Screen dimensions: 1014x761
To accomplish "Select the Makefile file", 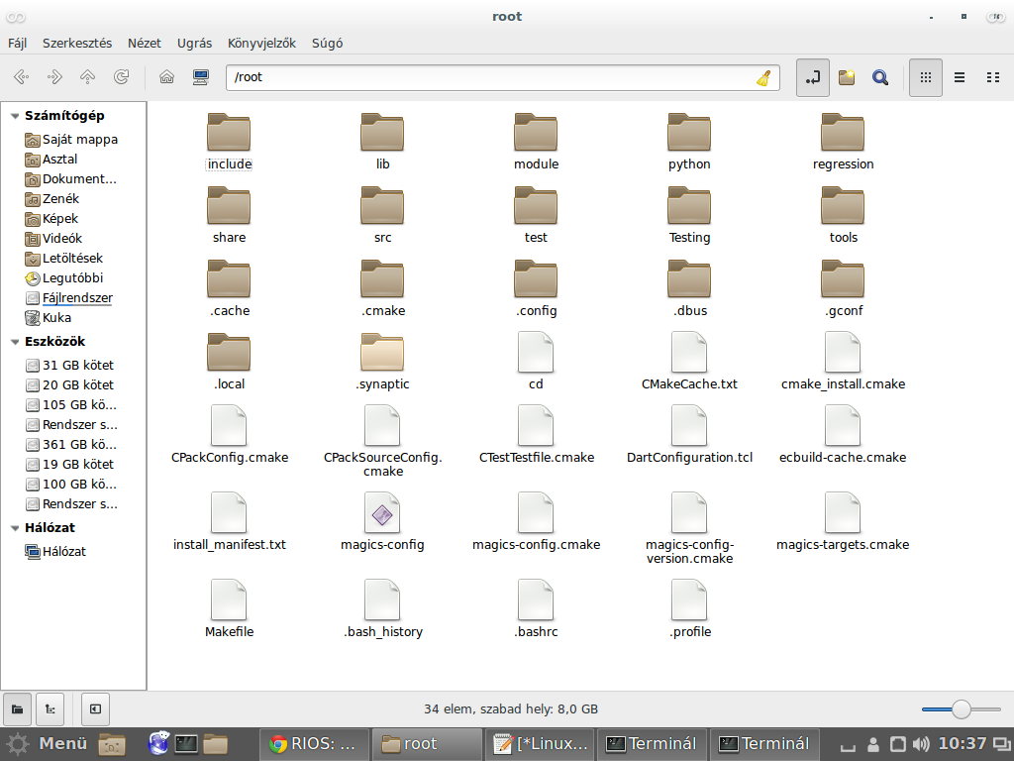I will click(x=229, y=609).
